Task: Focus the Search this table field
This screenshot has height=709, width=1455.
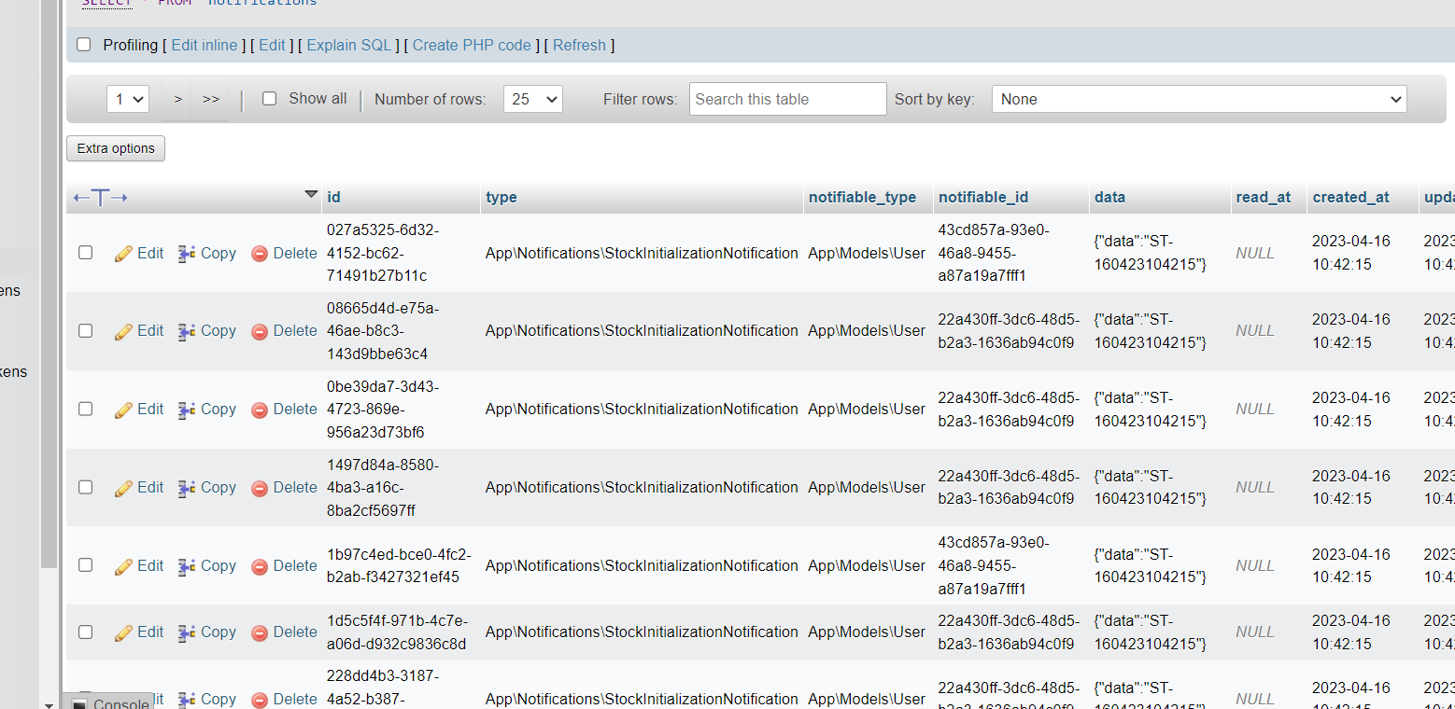Action: (788, 99)
